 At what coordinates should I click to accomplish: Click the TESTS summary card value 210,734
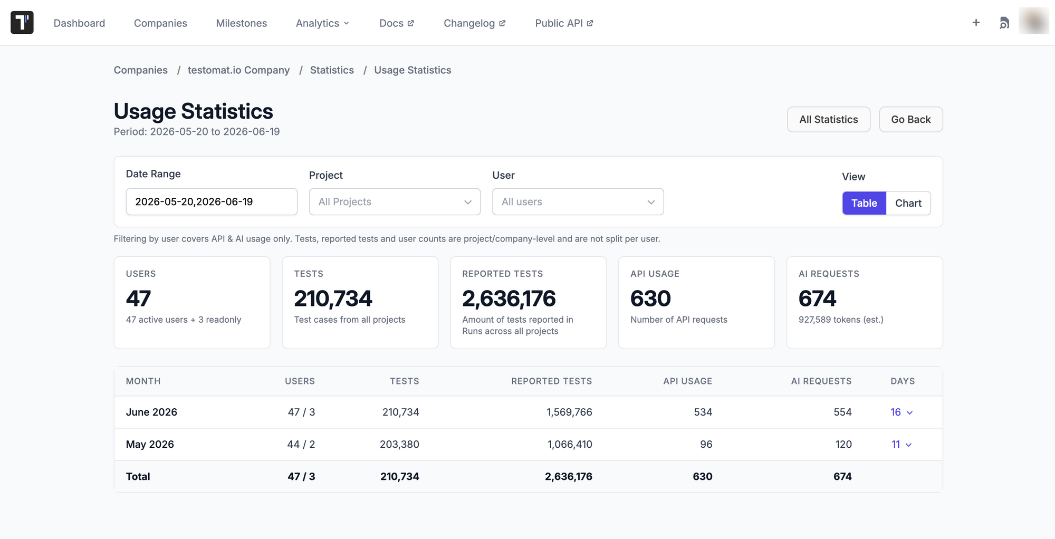[x=333, y=299]
